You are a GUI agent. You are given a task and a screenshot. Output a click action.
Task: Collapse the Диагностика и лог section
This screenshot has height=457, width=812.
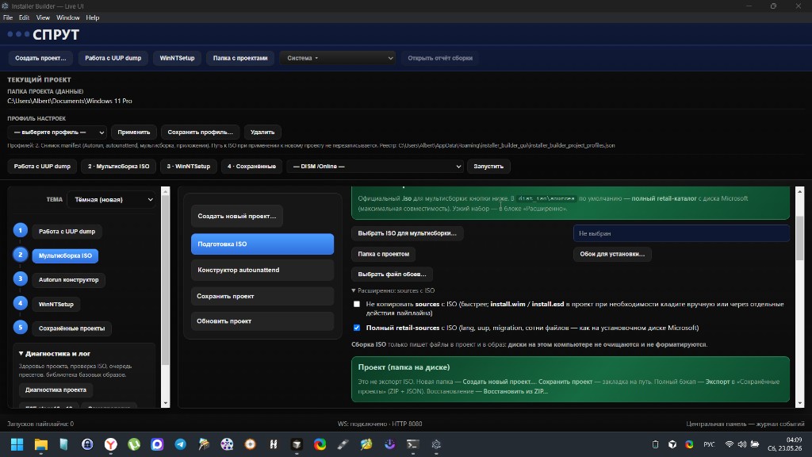(x=55, y=353)
